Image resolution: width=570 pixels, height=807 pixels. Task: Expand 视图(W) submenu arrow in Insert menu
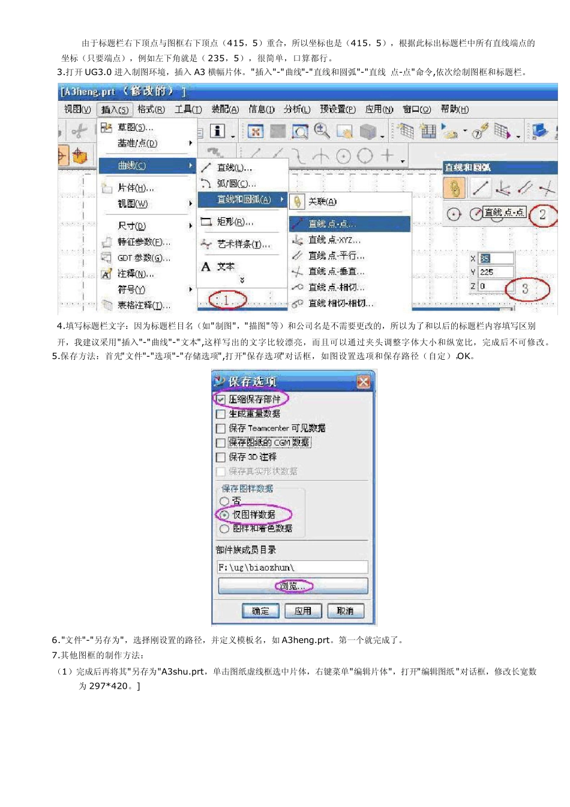click(x=191, y=204)
